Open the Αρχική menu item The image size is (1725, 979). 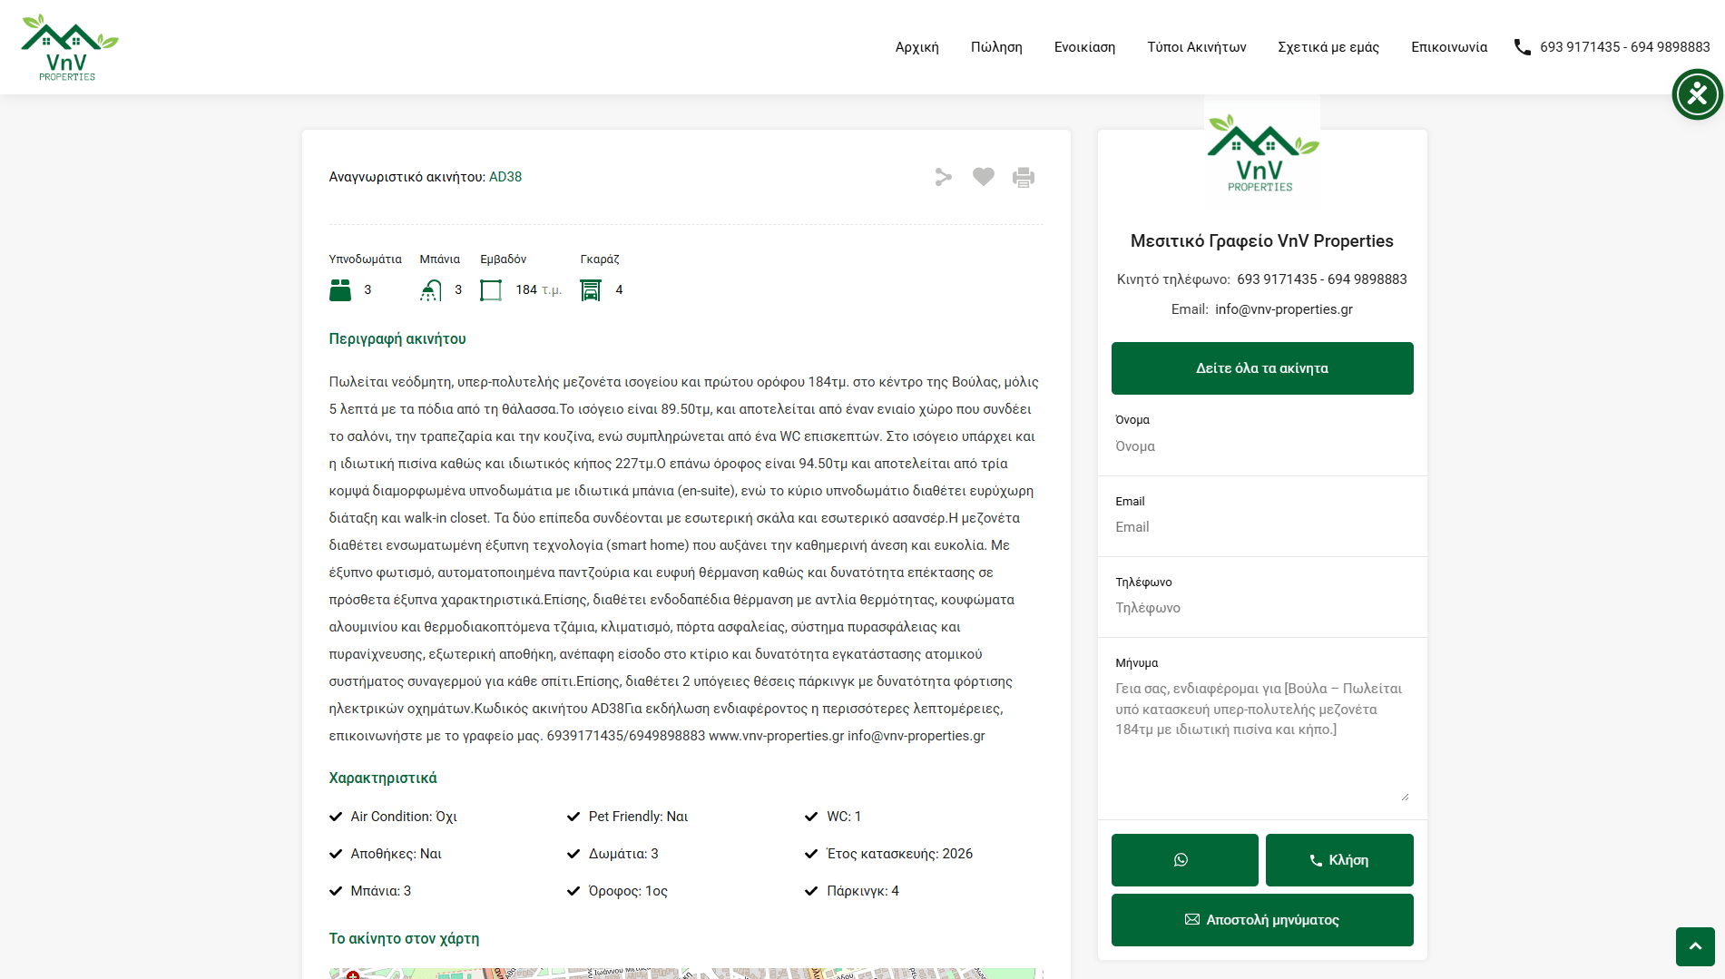[916, 47]
